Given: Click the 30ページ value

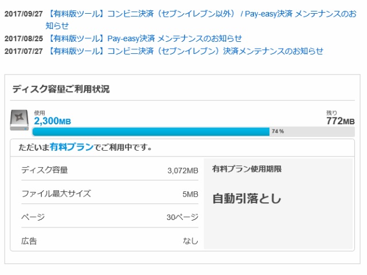Looking at the screenshot, I should (182, 218).
